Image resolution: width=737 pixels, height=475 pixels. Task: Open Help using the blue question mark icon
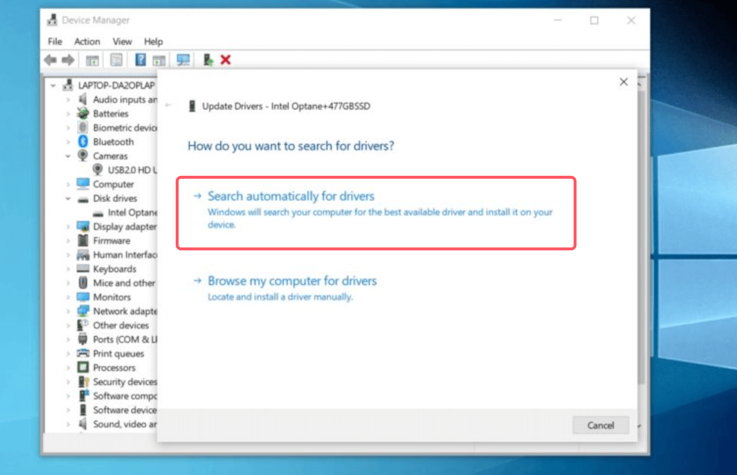[x=140, y=59]
